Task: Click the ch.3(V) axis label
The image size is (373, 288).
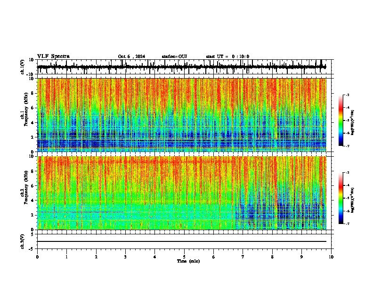Action: (23, 241)
